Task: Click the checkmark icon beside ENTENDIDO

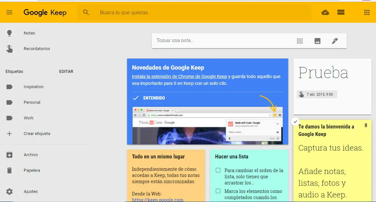Action: [x=136, y=98]
